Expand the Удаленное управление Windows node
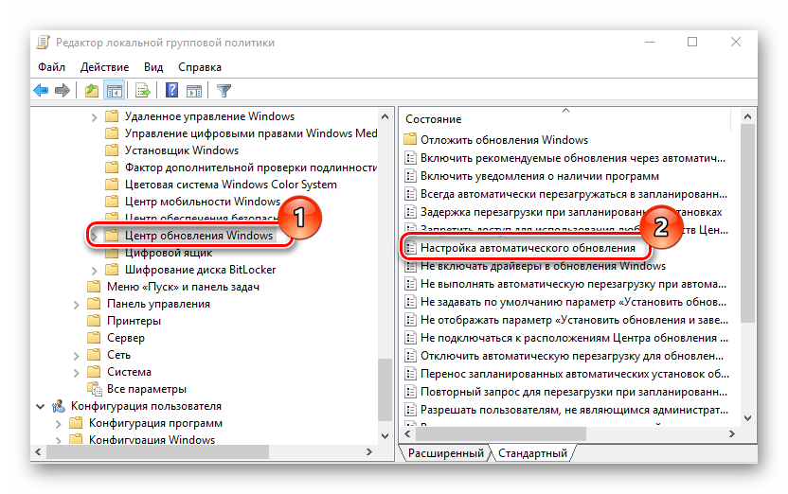The width and height of the screenshot is (788, 494). point(95,117)
